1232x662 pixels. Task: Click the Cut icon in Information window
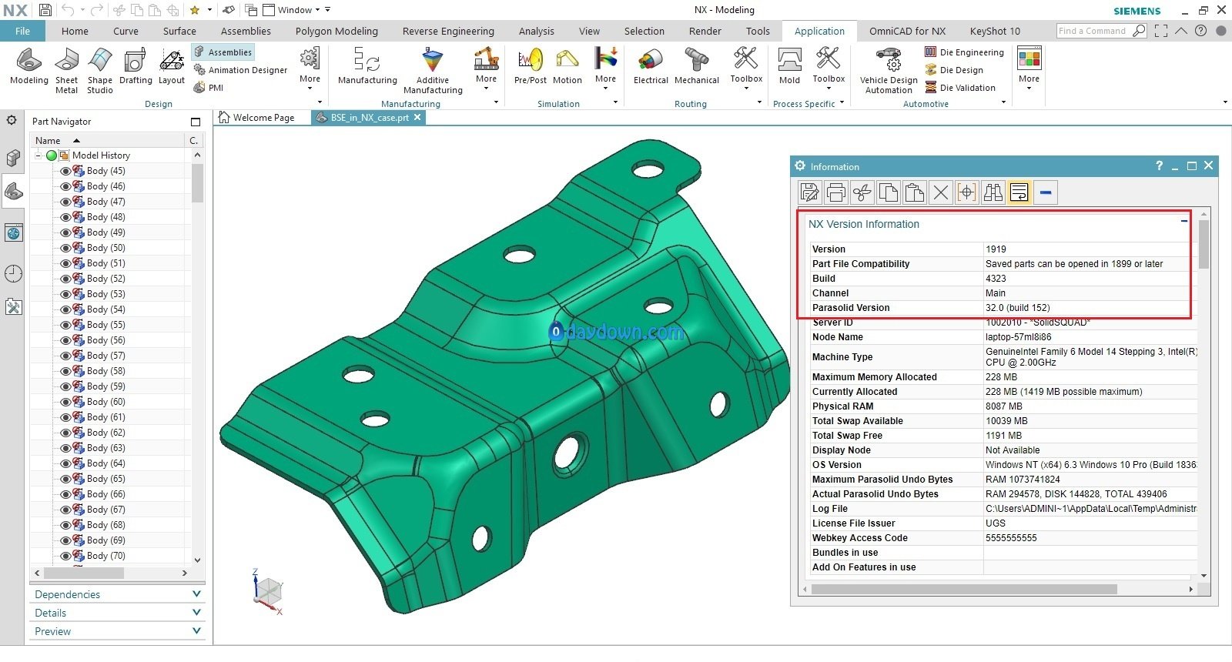862,192
